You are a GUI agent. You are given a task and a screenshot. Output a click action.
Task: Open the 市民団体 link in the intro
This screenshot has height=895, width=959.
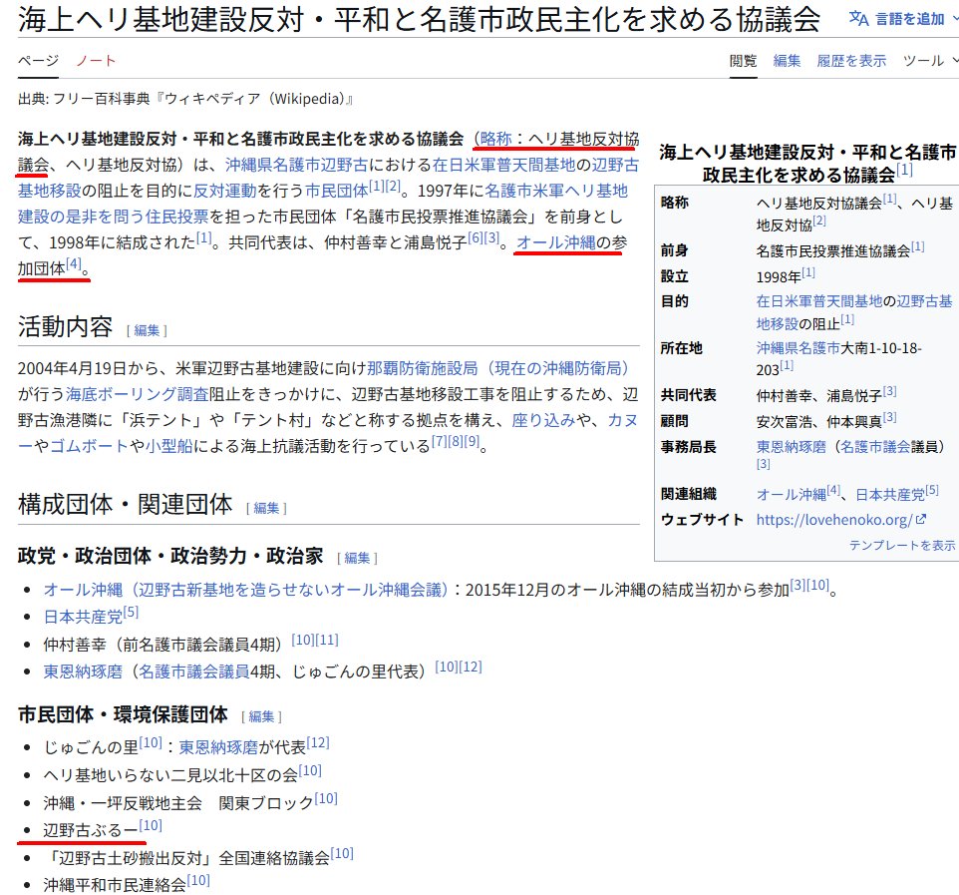point(336,191)
